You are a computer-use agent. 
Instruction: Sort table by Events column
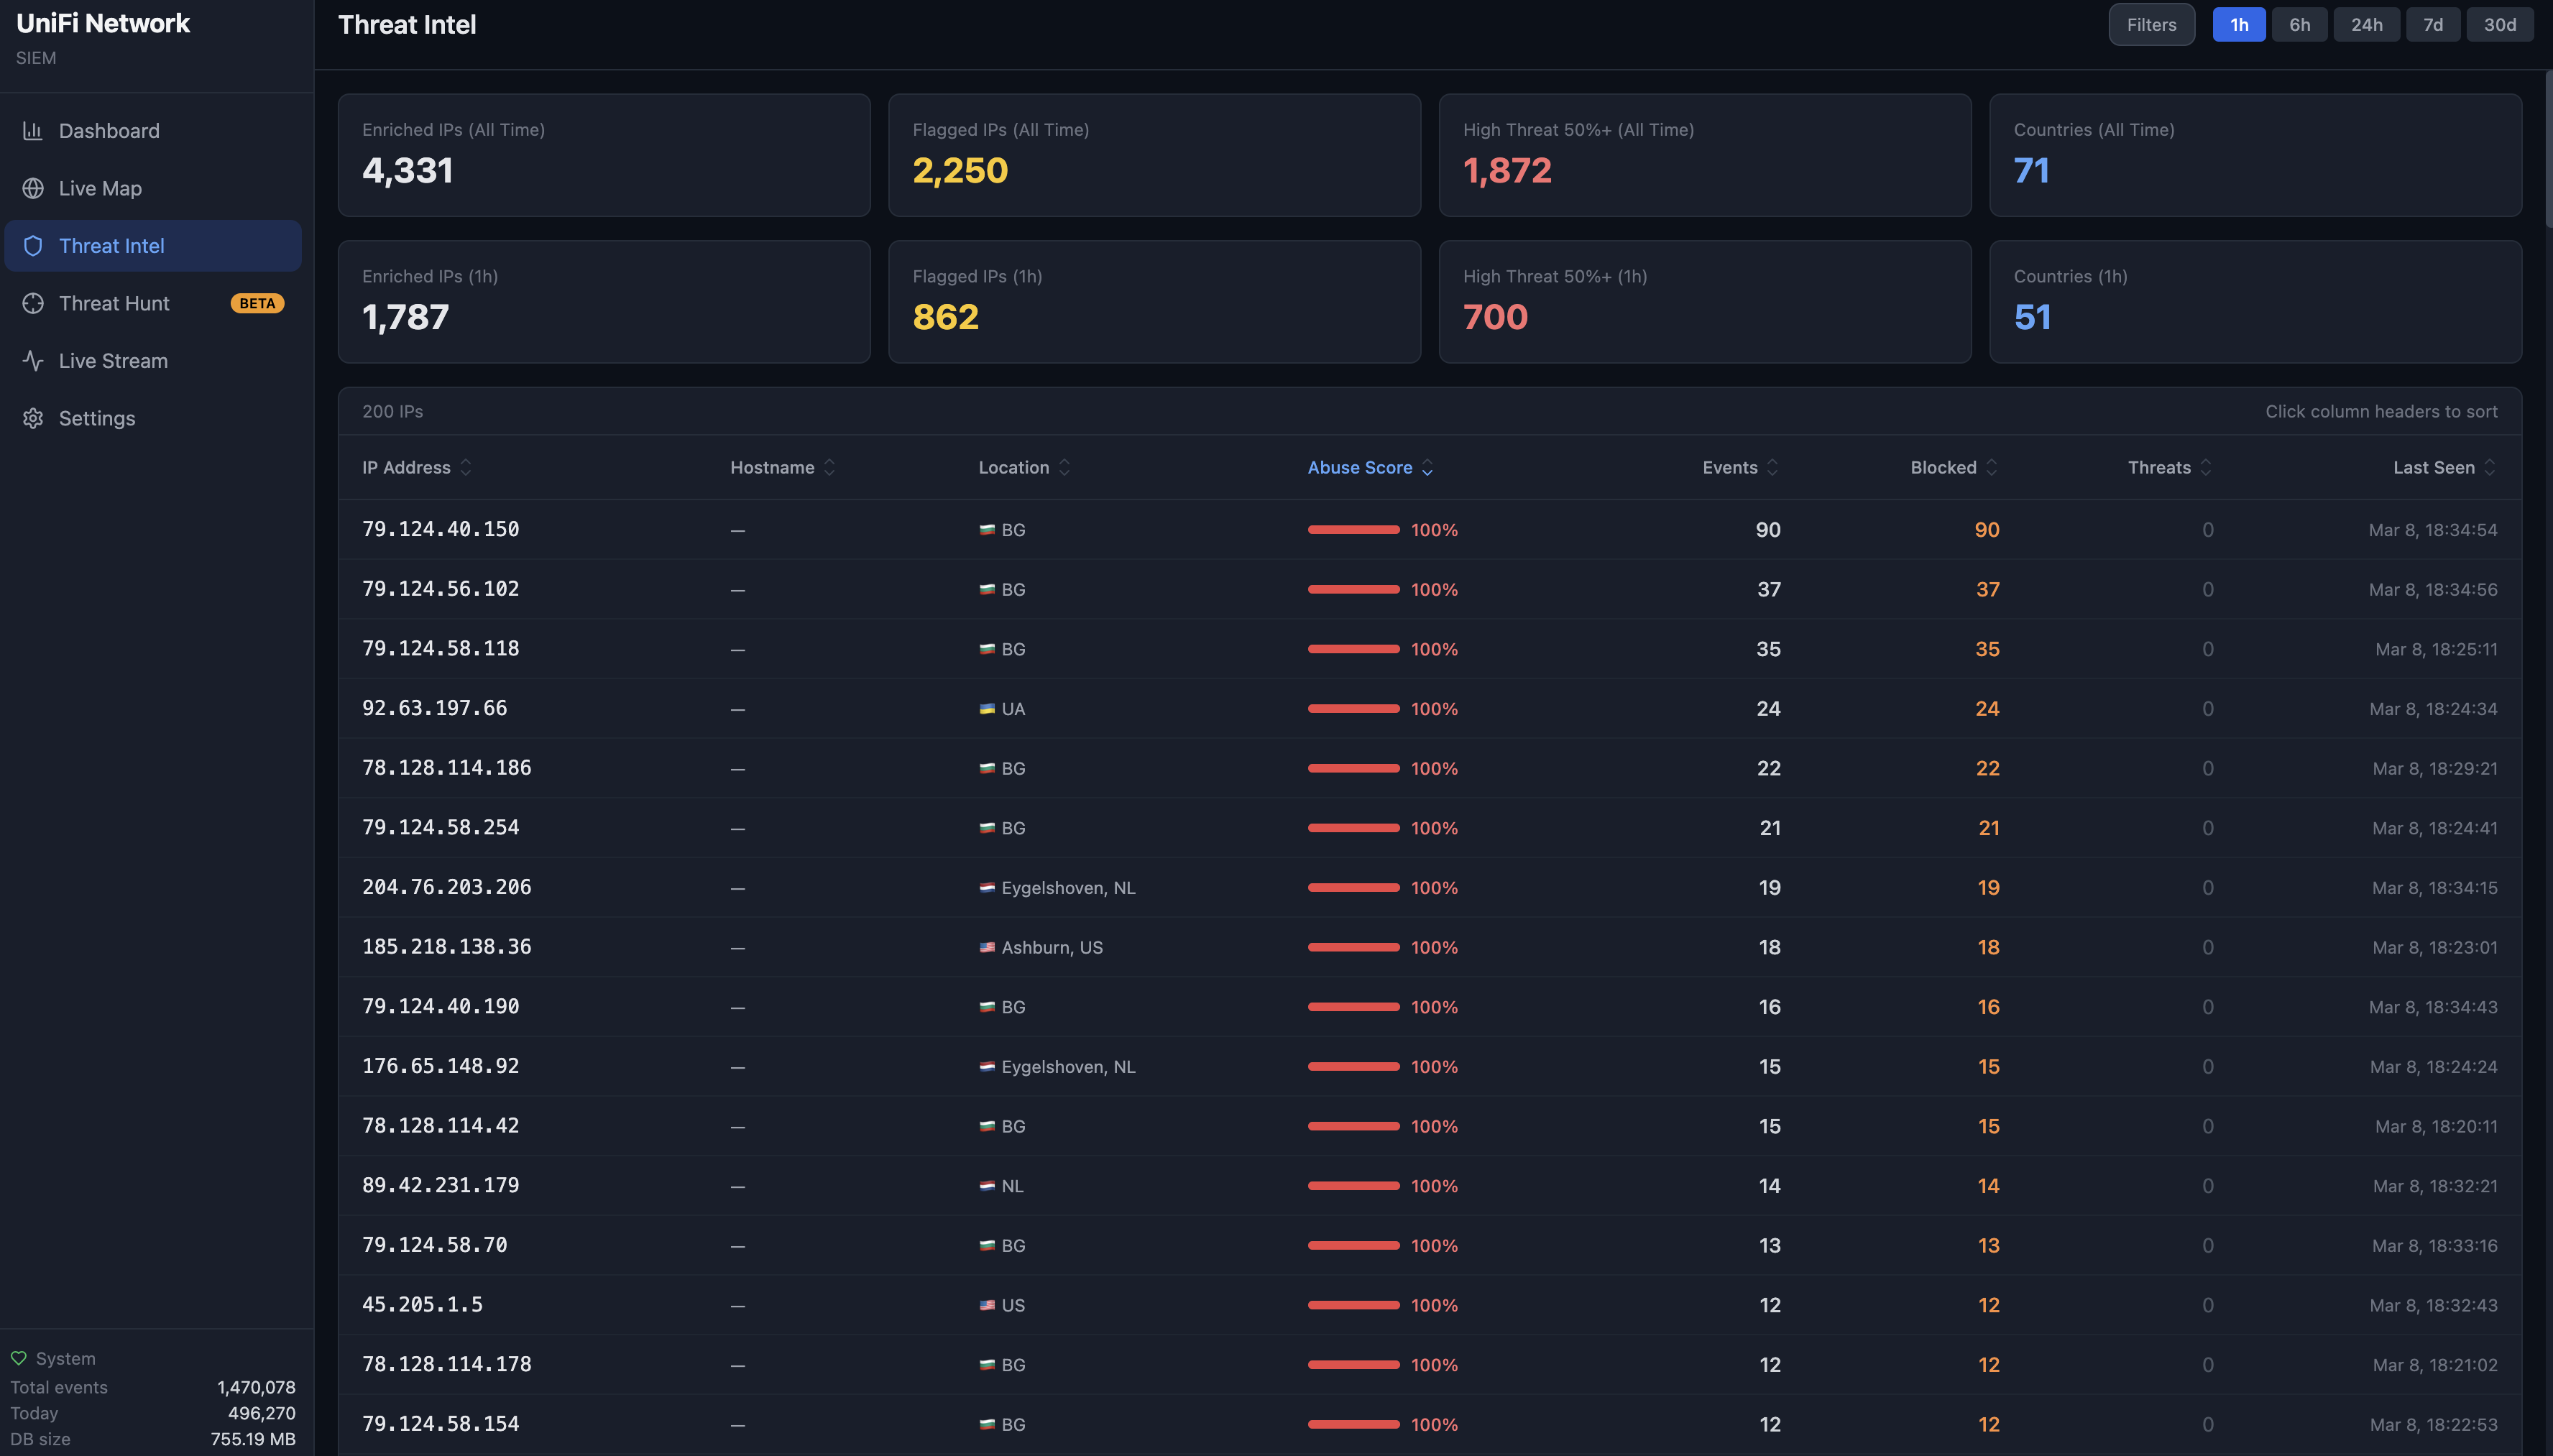pos(1729,467)
